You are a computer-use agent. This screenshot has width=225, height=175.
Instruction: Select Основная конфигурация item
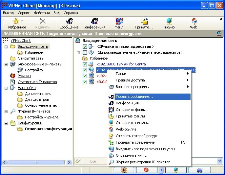pyautogui.click(x=48, y=129)
